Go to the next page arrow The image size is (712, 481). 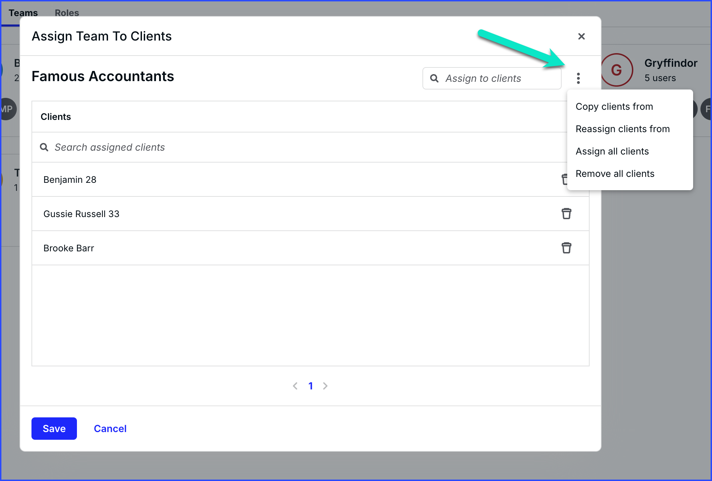(325, 386)
